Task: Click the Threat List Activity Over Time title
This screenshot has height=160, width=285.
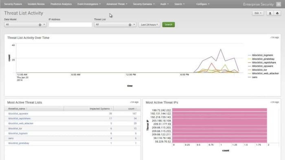Action: [28, 38]
